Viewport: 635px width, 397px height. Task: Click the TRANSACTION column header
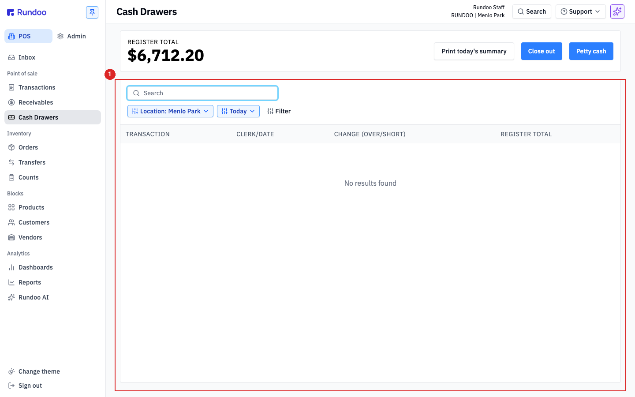pos(148,134)
